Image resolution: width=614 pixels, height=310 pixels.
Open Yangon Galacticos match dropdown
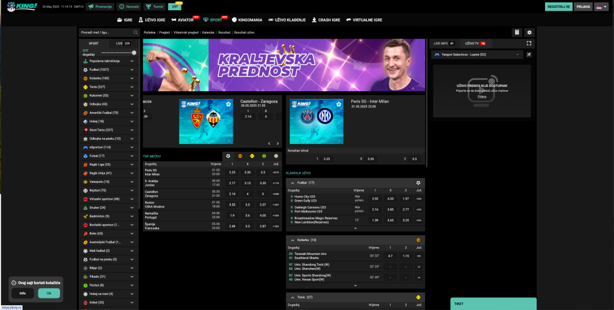click(477, 55)
